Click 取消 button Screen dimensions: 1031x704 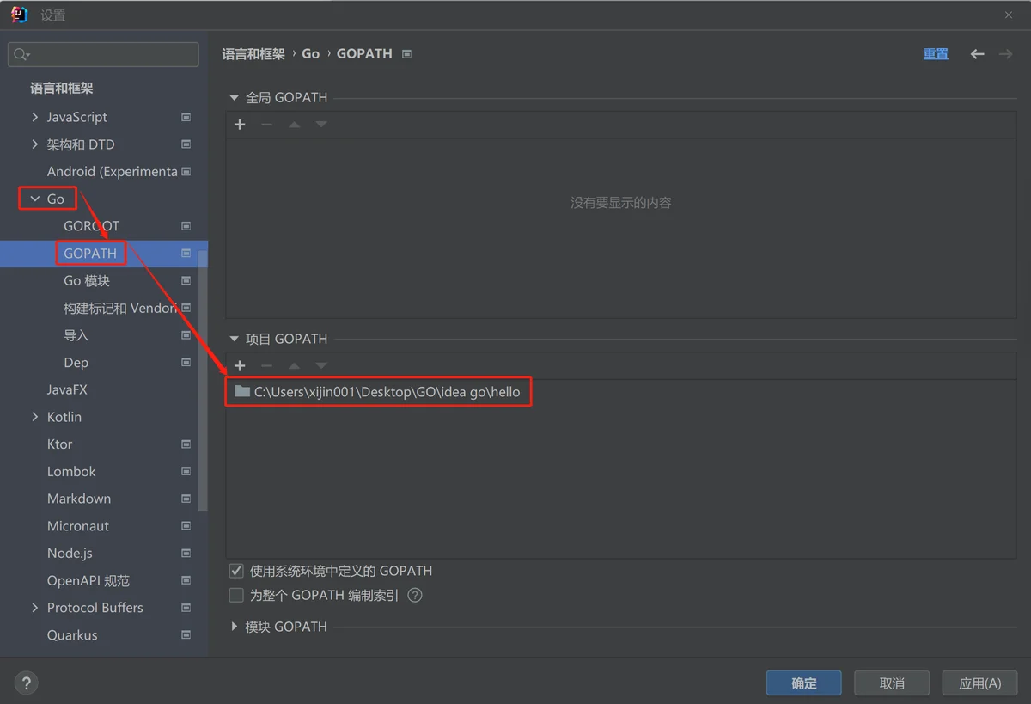(892, 683)
